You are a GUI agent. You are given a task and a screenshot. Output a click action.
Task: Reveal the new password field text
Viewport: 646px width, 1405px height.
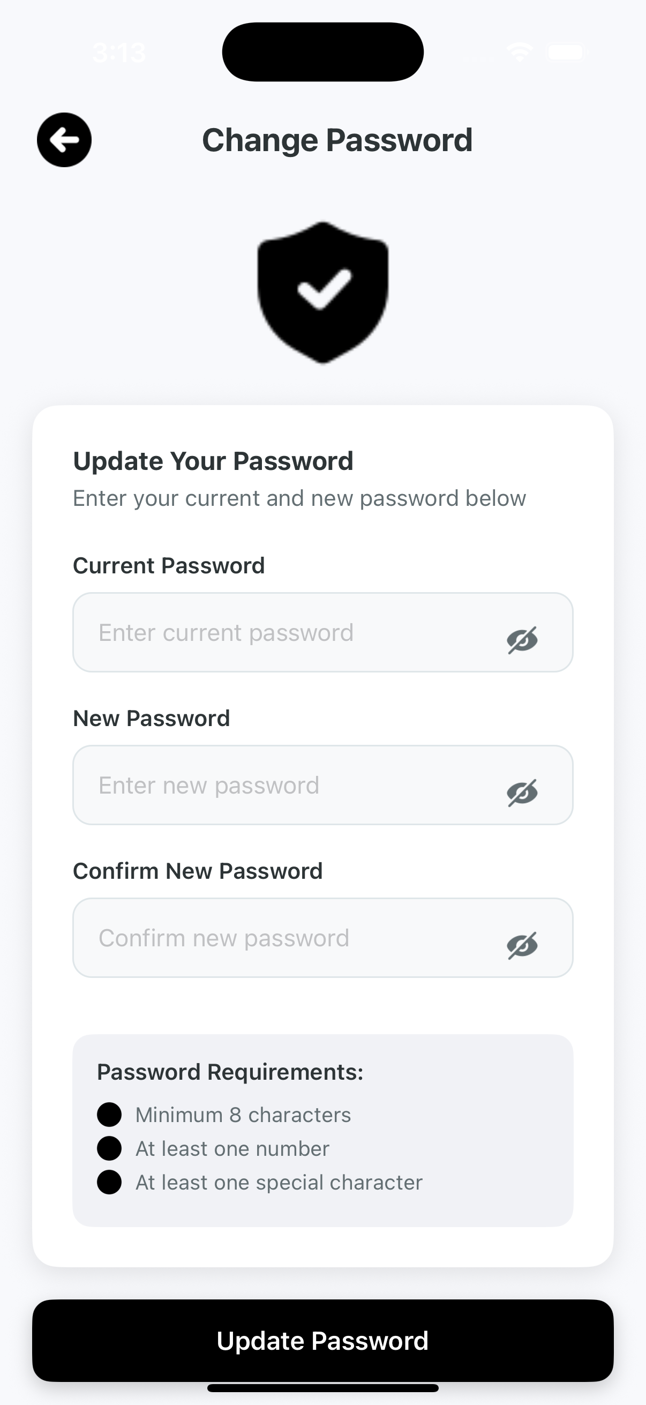[x=522, y=792]
